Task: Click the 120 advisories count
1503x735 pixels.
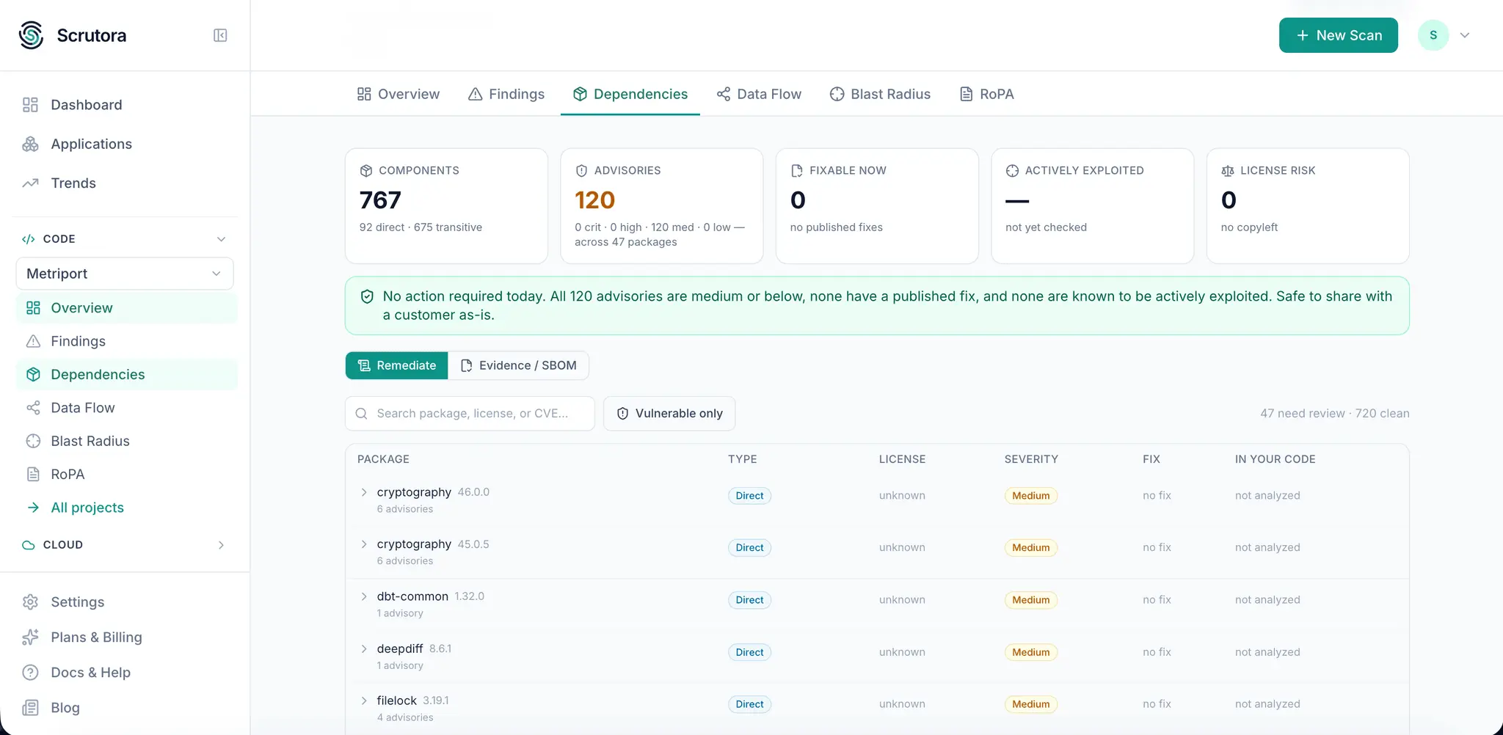Action: pos(594,200)
